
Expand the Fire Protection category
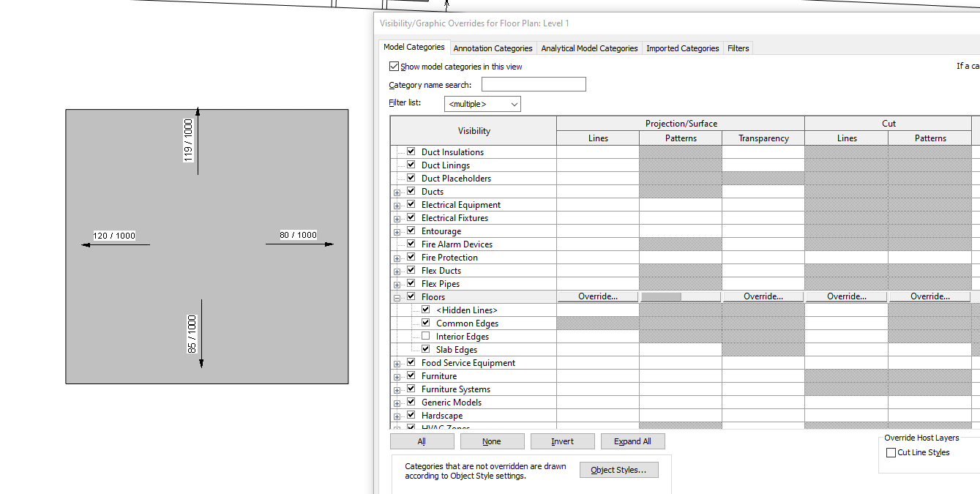397,258
